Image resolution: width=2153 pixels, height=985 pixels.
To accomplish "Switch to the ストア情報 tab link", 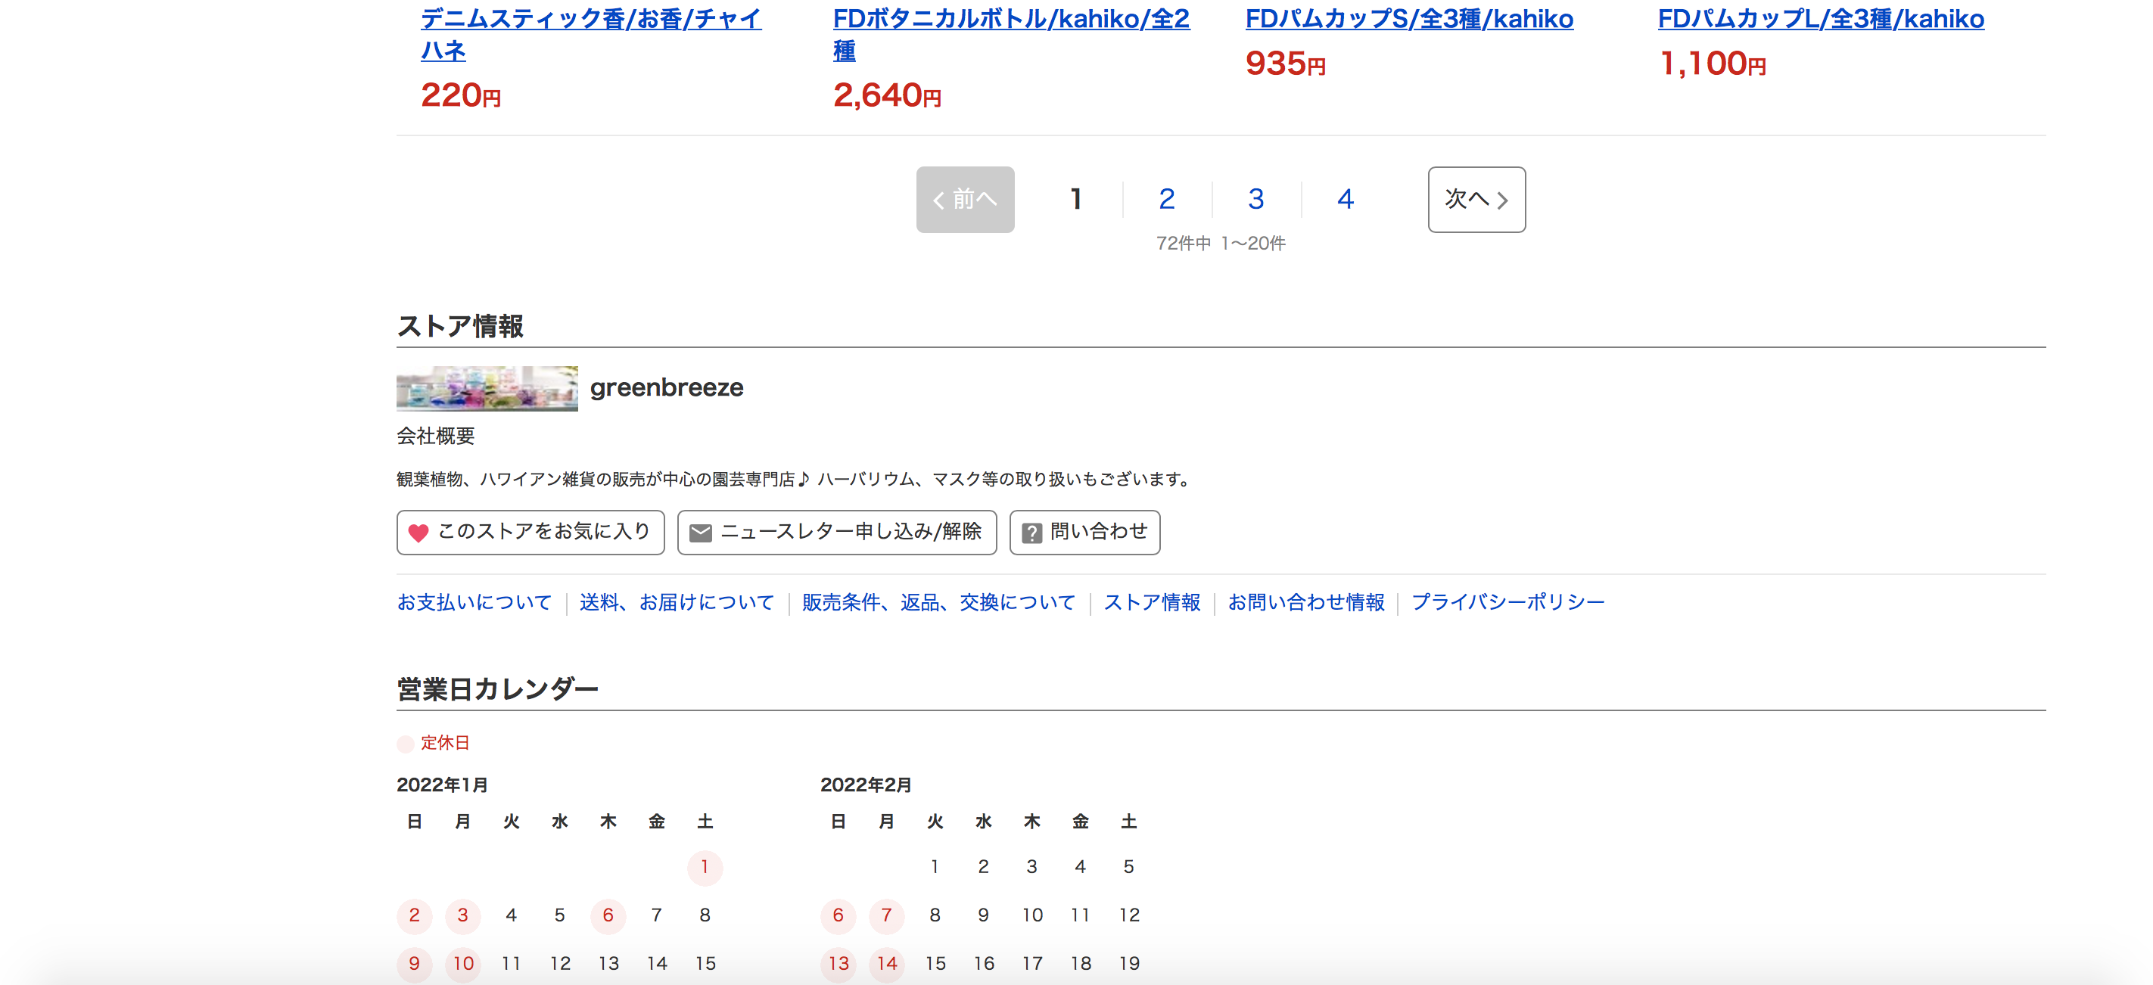I will point(1152,601).
